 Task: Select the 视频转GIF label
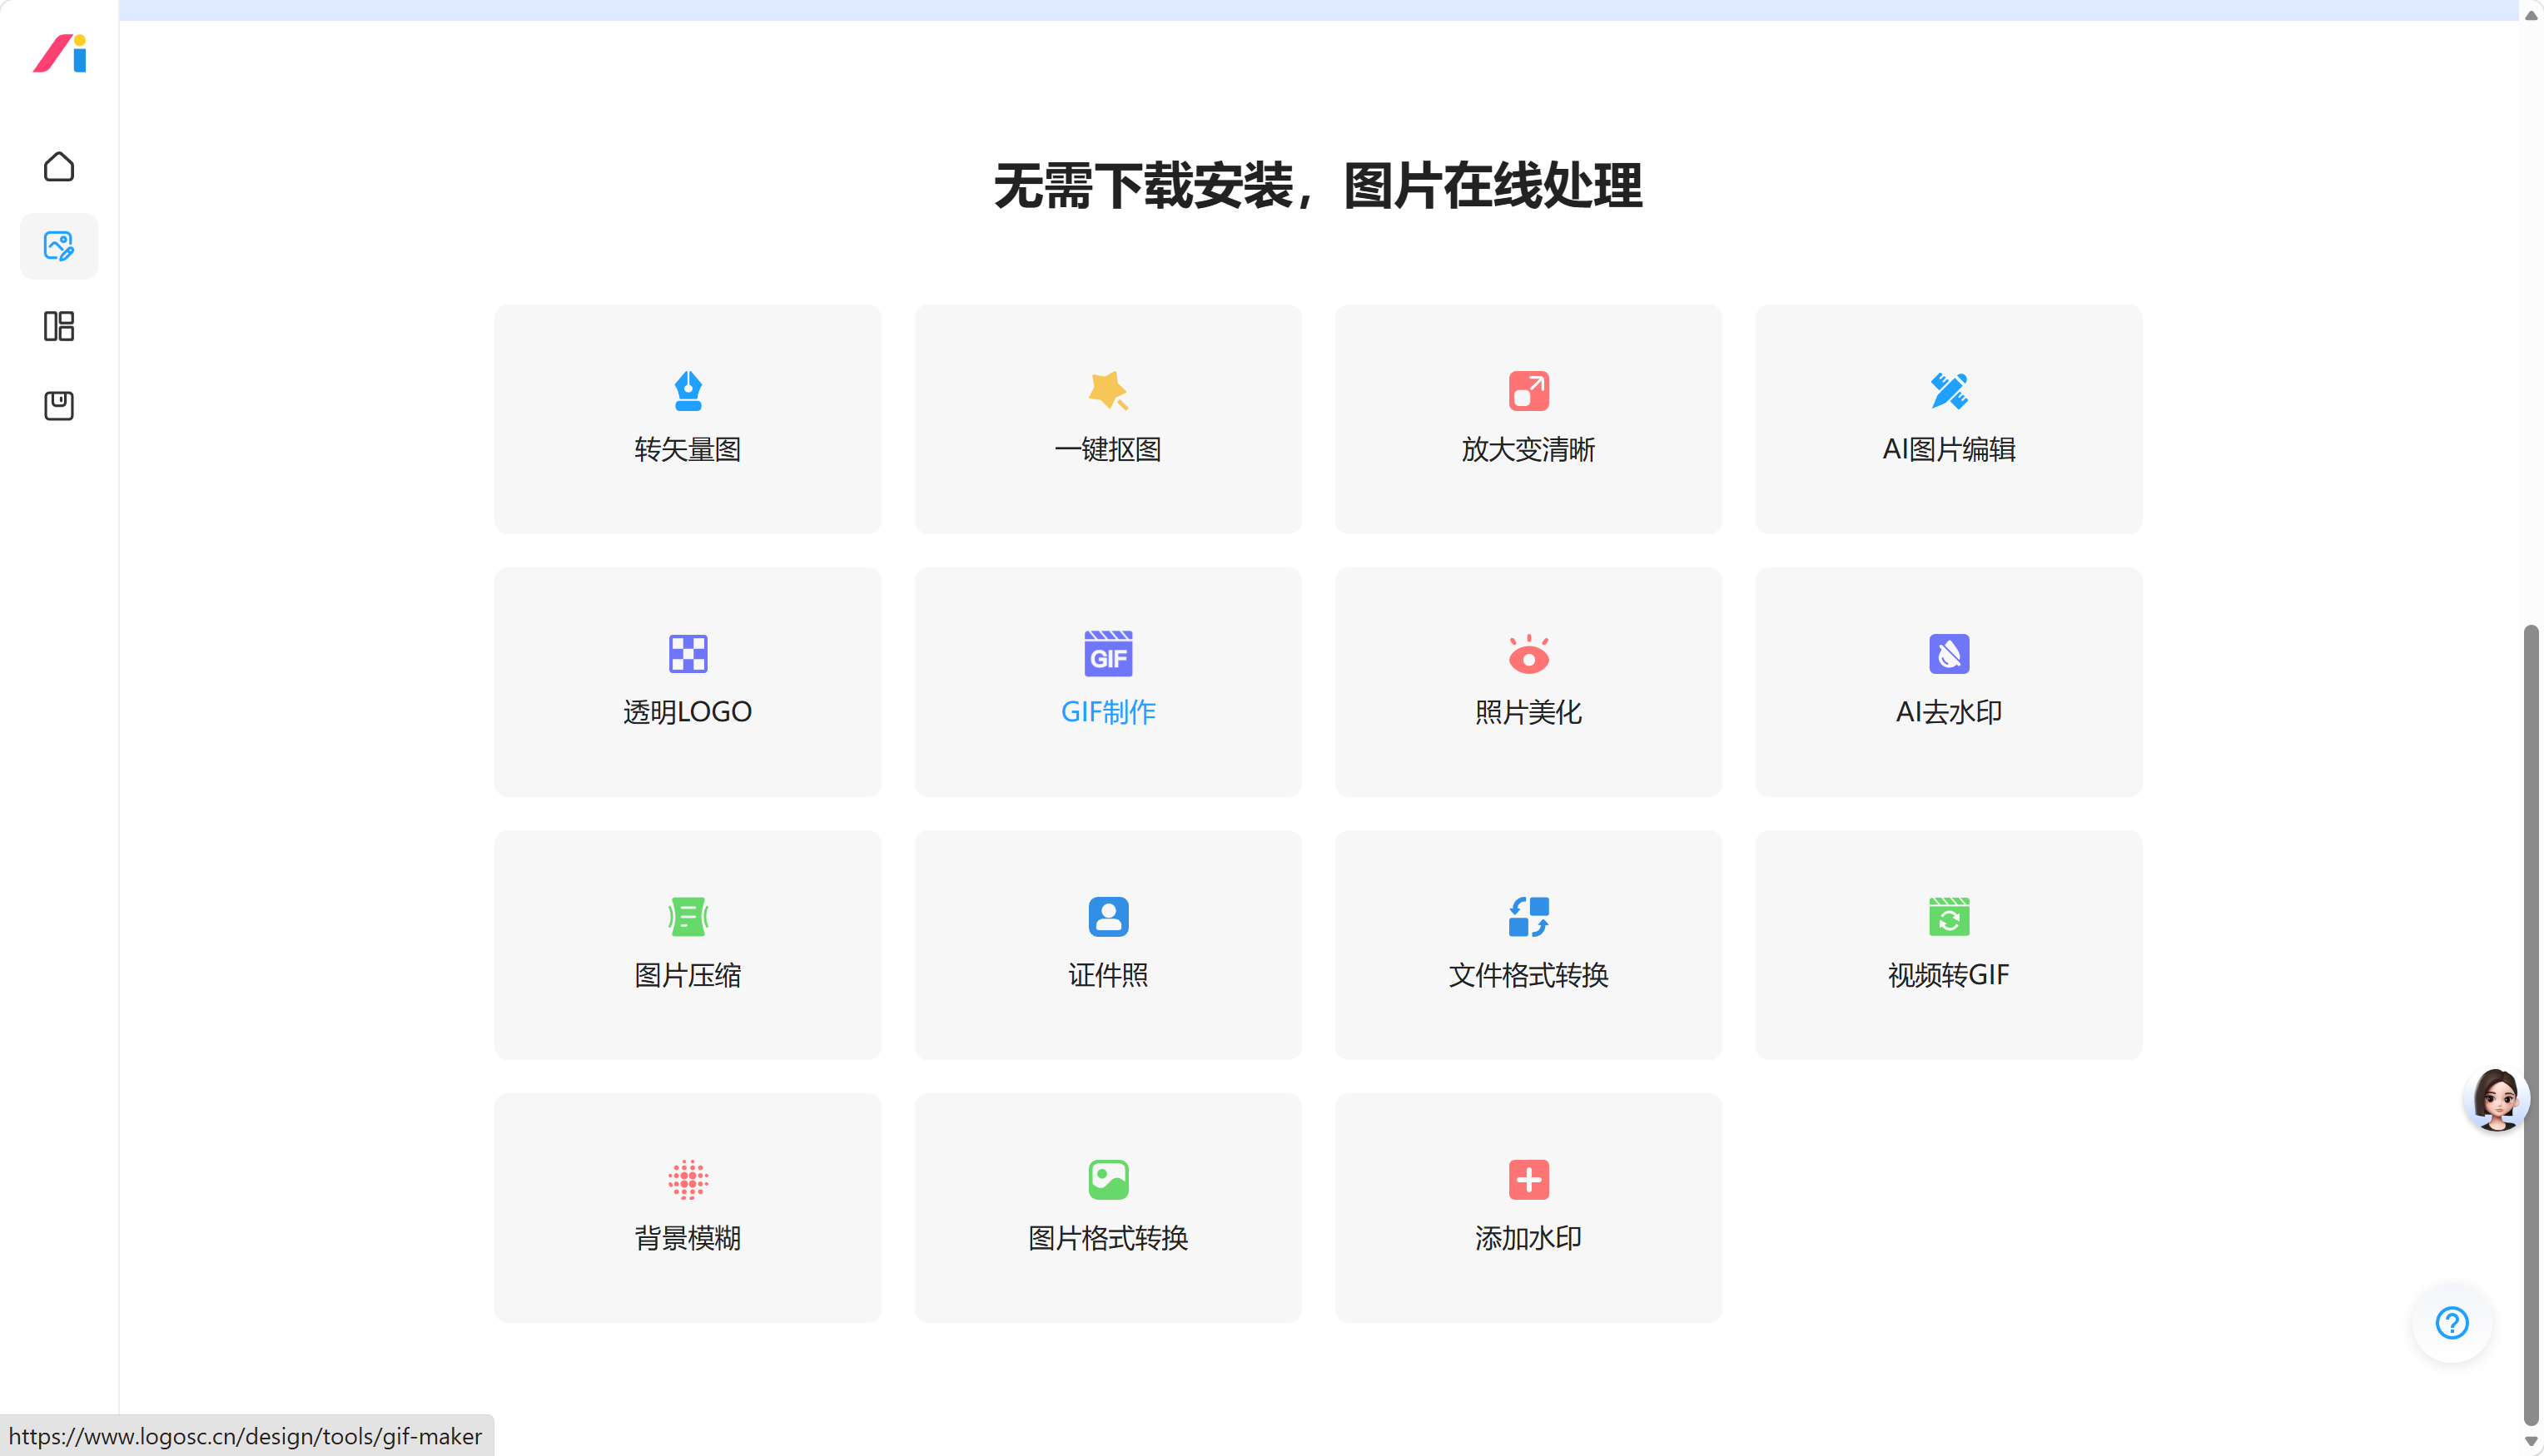pyautogui.click(x=1949, y=975)
